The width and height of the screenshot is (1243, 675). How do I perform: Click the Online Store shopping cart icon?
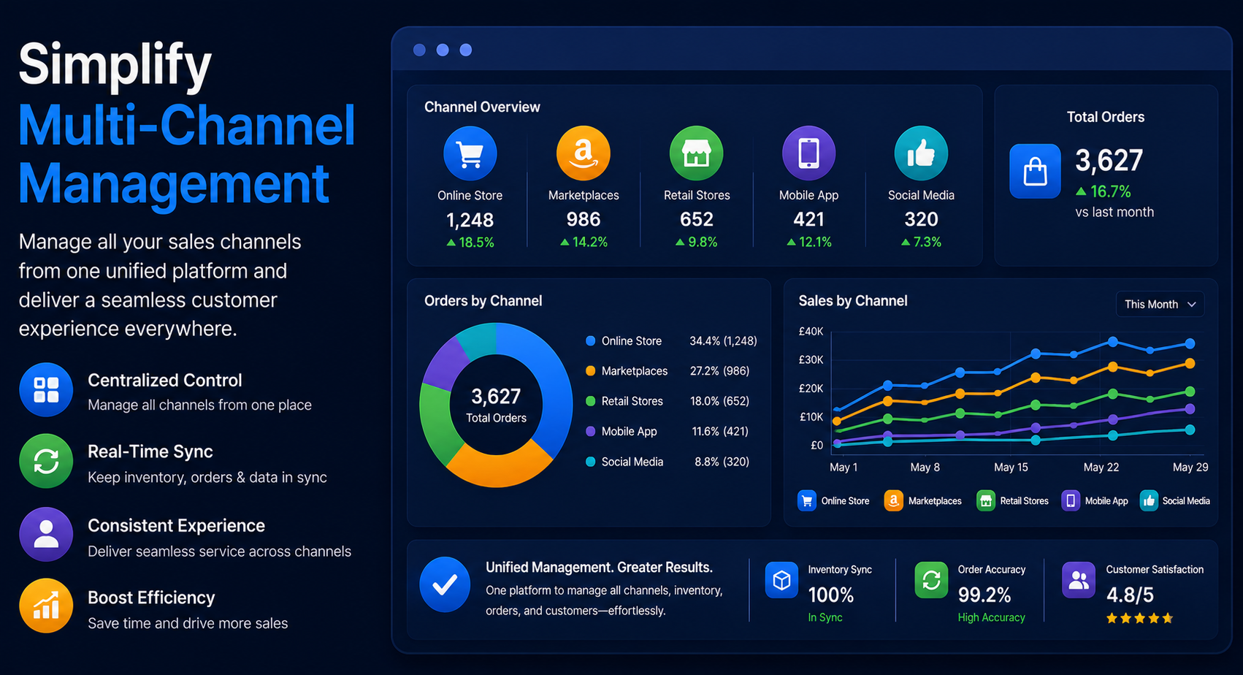click(470, 153)
